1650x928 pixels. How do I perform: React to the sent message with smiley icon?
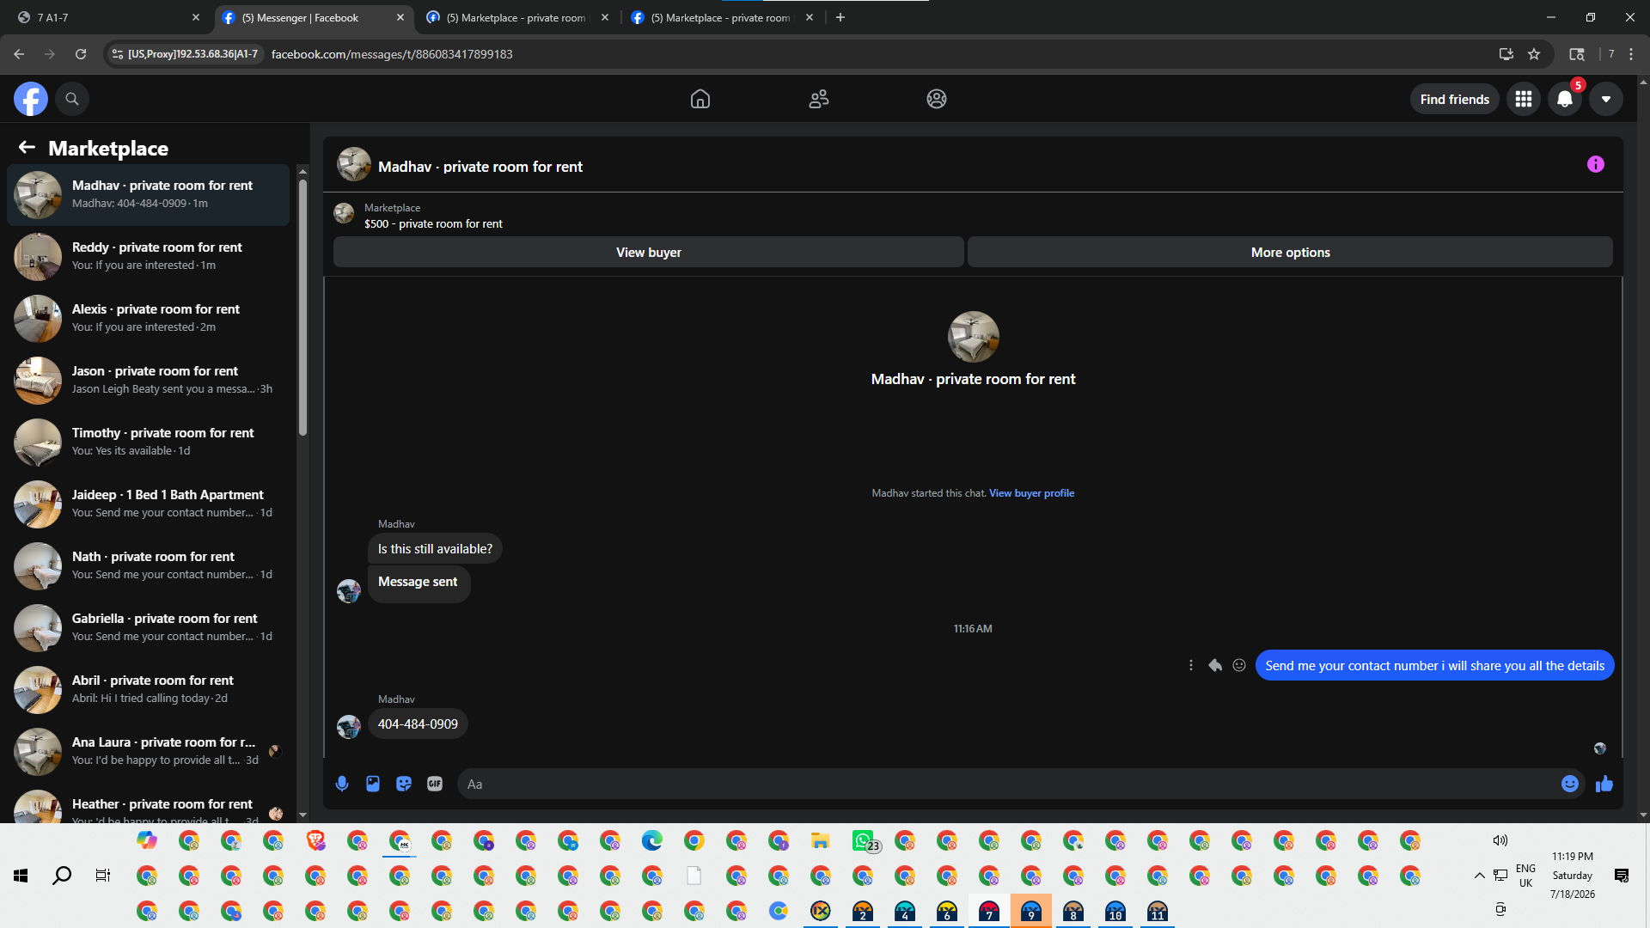(x=1239, y=665)
